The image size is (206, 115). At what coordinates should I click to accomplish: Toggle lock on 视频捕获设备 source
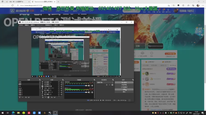coord(61,86)
